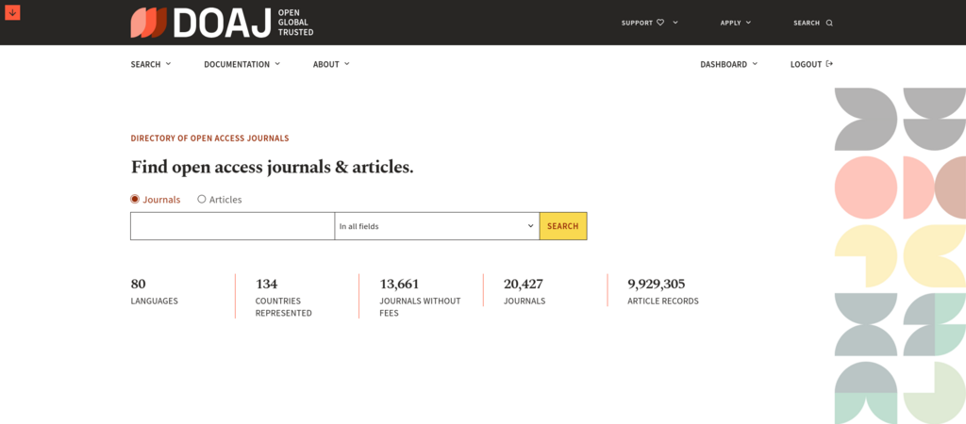The height and width of the screenshot is (424, 966).
Task: Click the magnifying glass search icon in header
Action: pos(829,23)
